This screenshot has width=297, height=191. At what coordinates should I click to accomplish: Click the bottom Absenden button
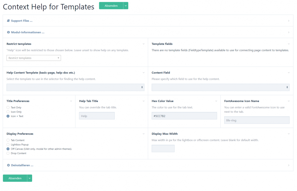click(15, 178)
